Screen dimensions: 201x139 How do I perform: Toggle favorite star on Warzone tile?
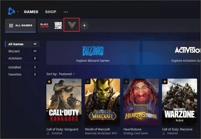pyautogui.click(x=165, y=82)
